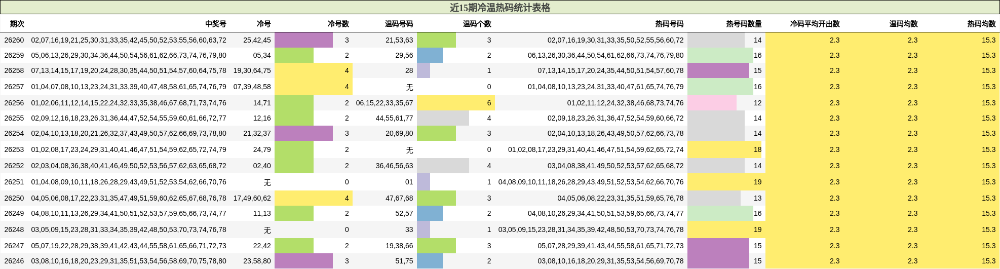
Task: Click the 温码个数 column header
Action: coord(477,24)
